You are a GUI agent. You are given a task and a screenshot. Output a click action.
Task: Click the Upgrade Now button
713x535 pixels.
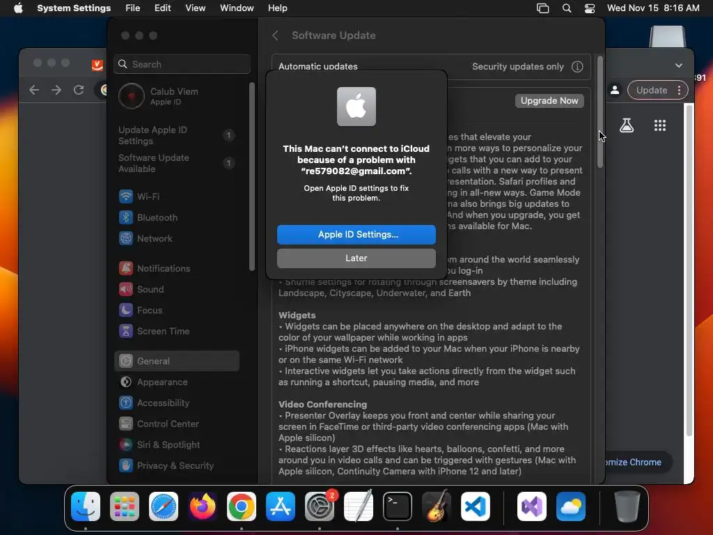pos(549,100)
